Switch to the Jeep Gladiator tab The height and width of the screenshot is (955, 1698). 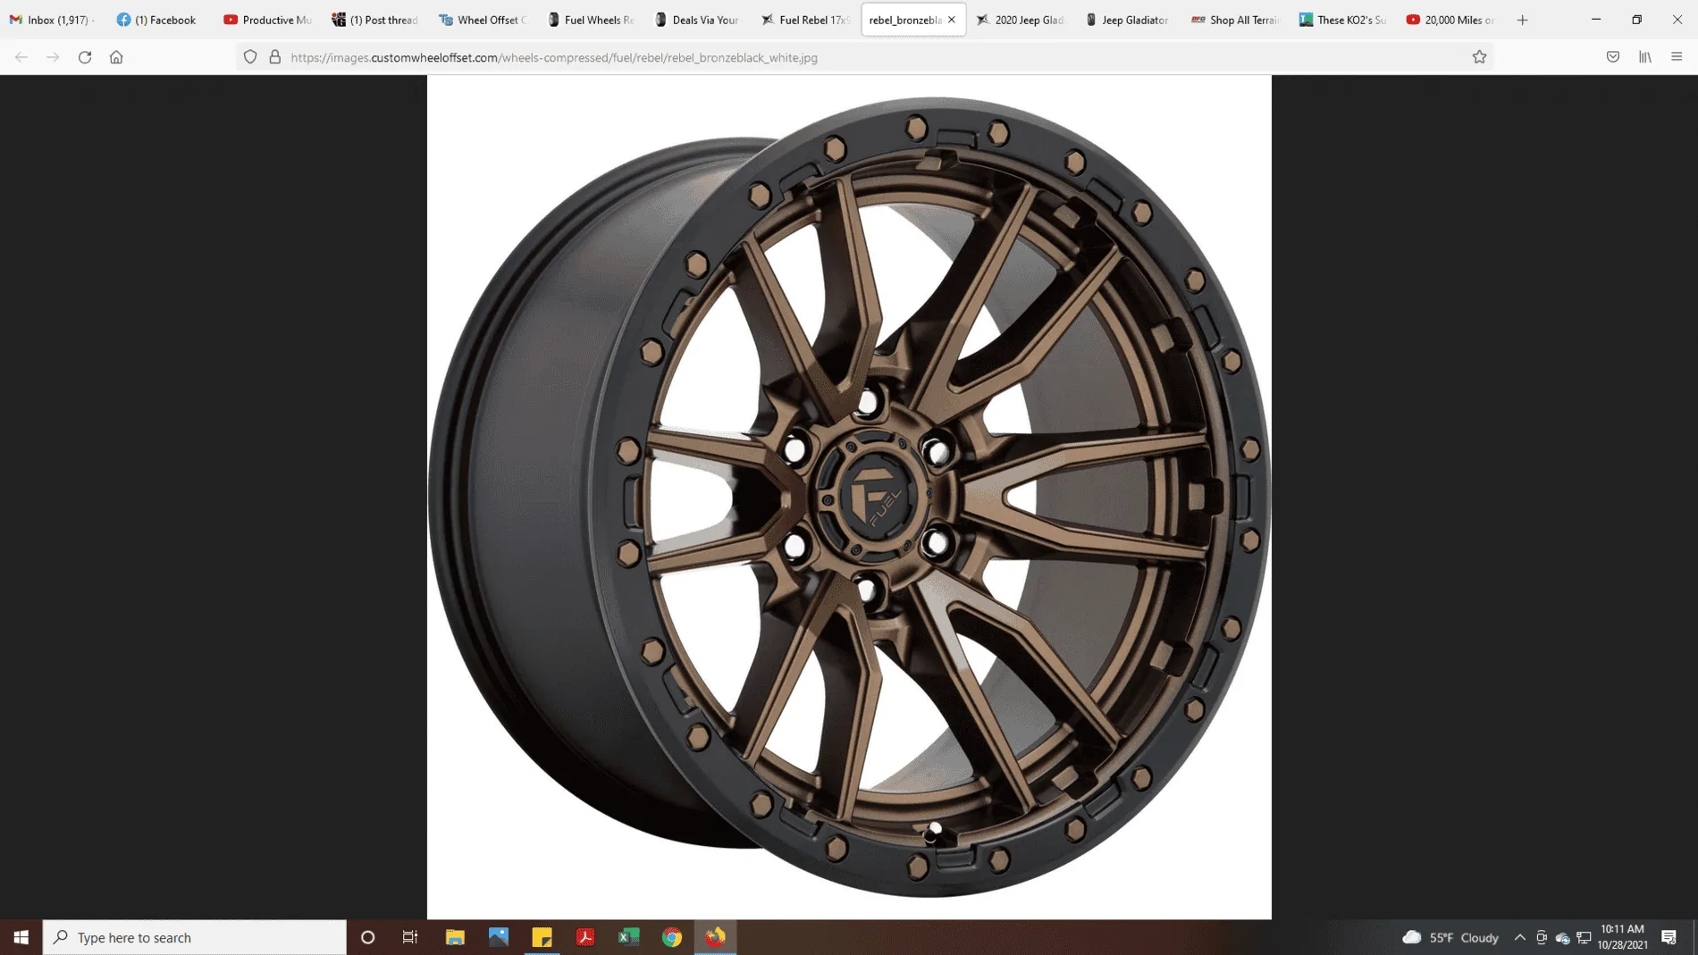pyautogui.click(x=1128, y=20)
